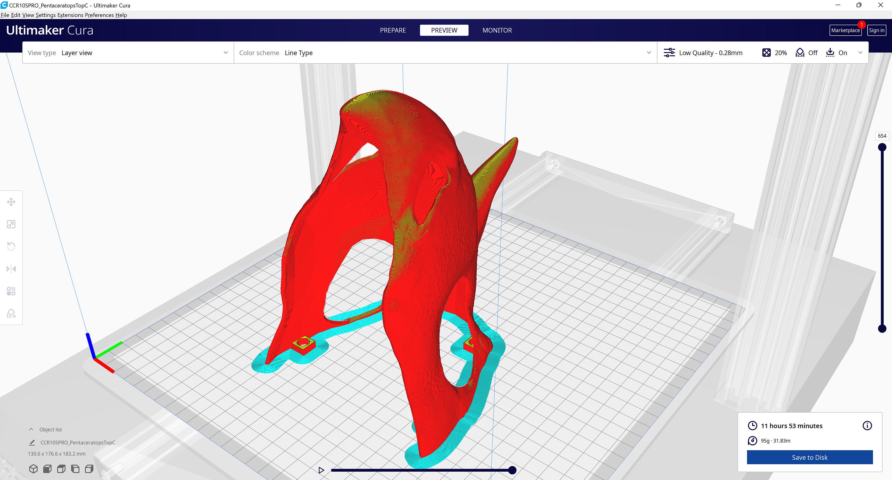Open the Marketplace

(x=845, y=30)
